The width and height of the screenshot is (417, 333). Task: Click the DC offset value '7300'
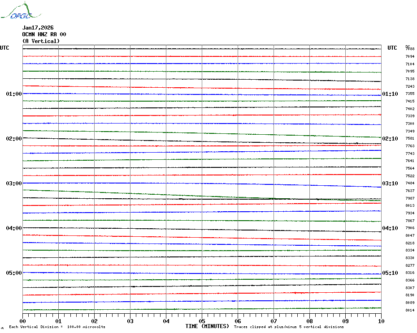410,124
